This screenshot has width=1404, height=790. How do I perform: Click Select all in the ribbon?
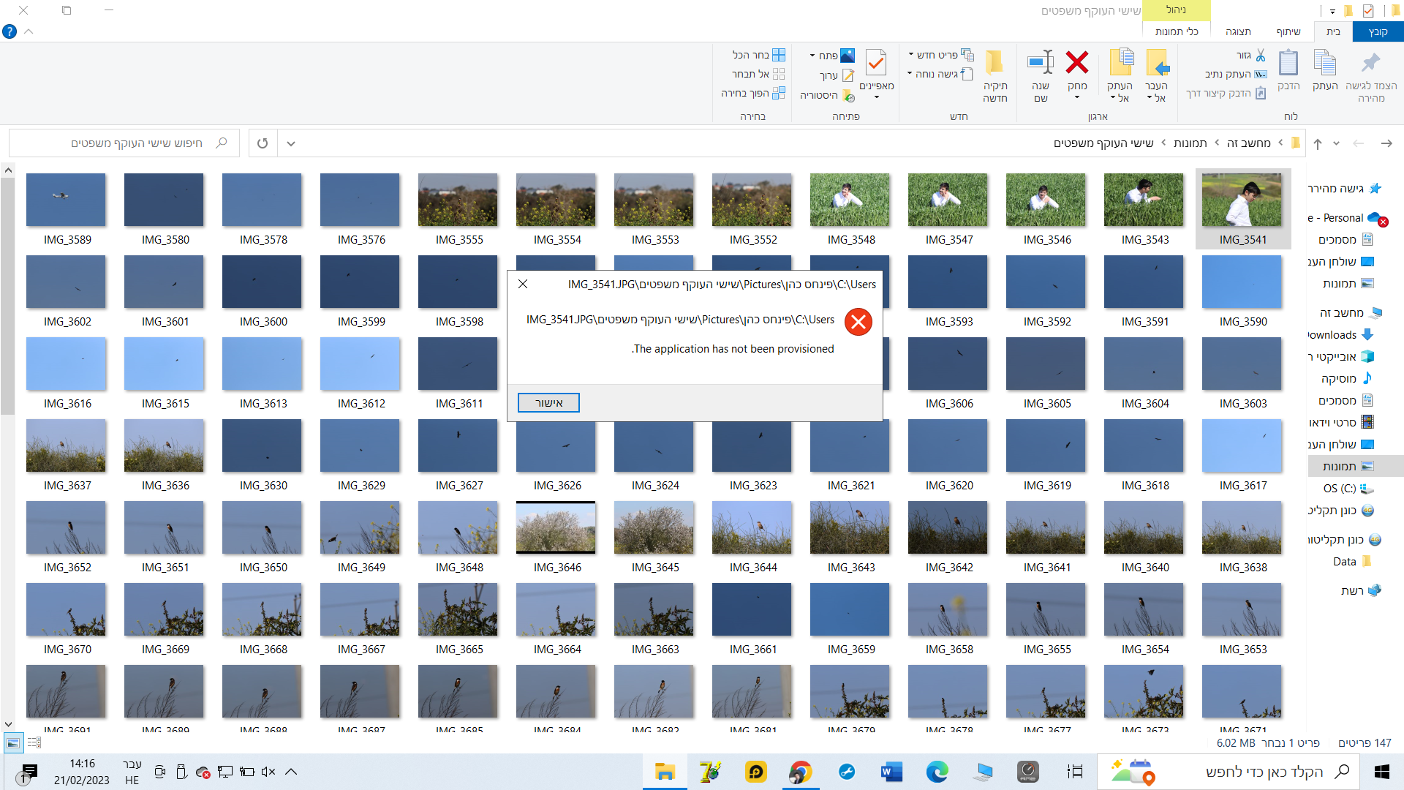click(x=778, y=55)
